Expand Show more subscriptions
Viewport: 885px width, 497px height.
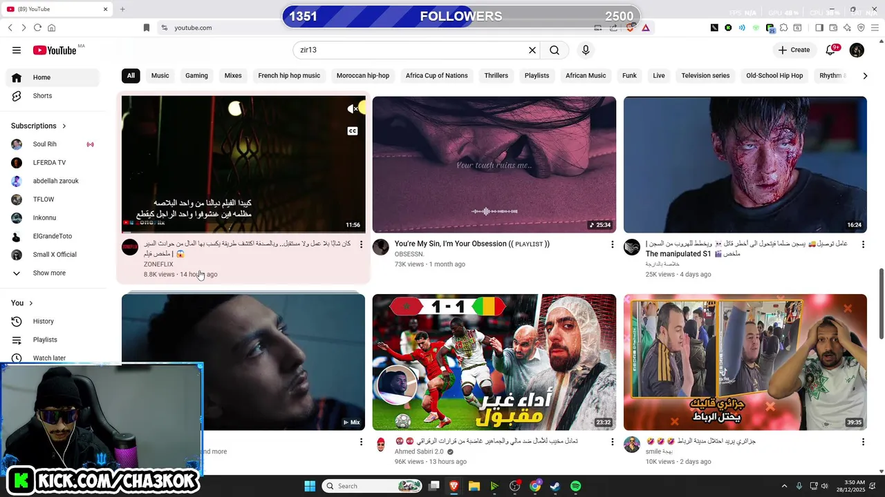pyautogui.click(x=53, y=273)
